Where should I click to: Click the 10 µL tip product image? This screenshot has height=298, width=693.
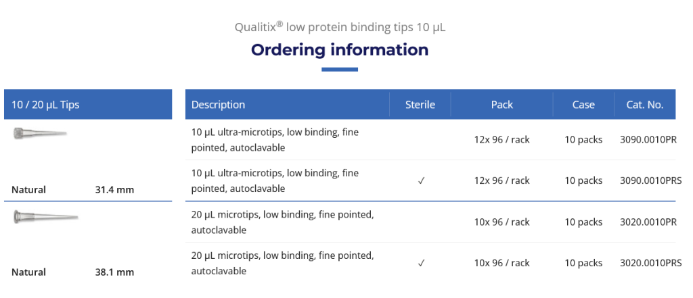pyautogui.click(x=39, y=133)
